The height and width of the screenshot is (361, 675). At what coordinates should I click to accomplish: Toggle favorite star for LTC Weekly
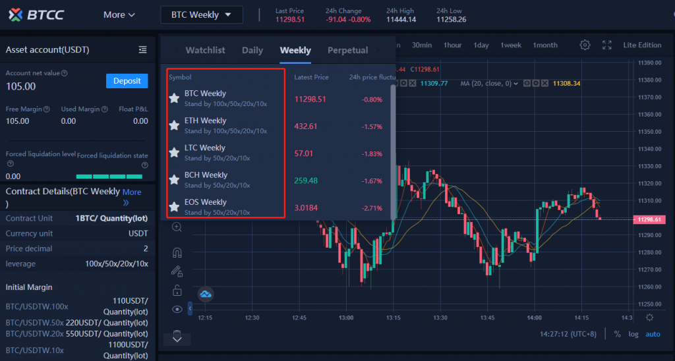[174, 153]
